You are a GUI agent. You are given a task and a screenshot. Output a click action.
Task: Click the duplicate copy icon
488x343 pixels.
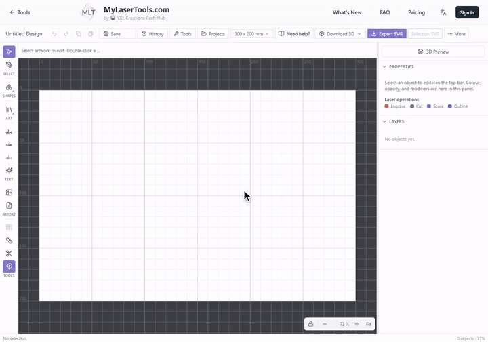79,34
